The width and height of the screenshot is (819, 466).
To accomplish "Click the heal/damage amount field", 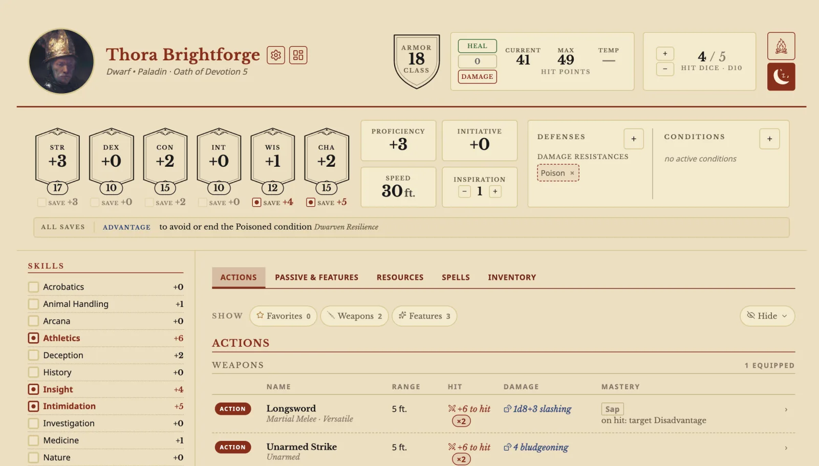I will (477, 61).
